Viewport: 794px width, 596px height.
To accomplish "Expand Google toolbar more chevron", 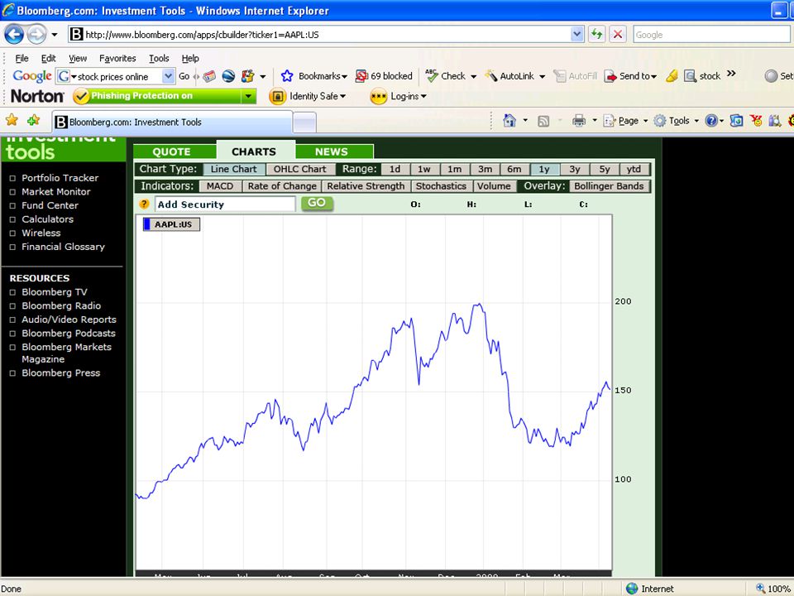I will (x=731, y=74).
